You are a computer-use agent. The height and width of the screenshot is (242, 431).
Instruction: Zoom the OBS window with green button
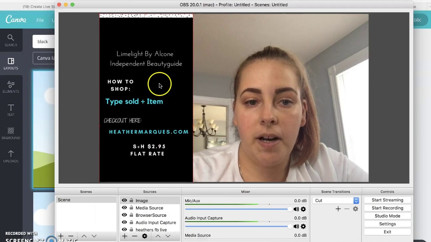coord(72,5)
